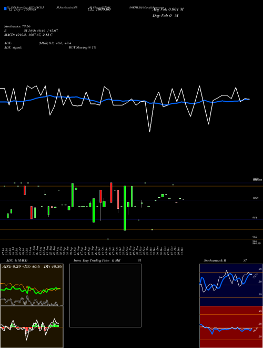
Task: Click the tall red candlestick at the mid-October peak
Action: click(x=111, y=192)
